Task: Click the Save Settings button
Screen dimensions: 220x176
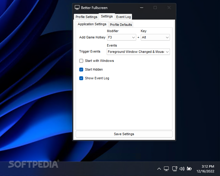Action: pyautogui.click(x=124, y=134)
